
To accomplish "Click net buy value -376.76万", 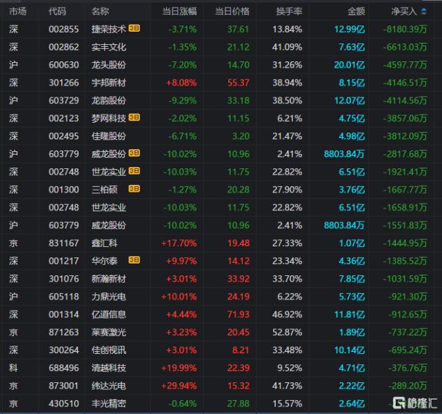I will pos(408,368).
